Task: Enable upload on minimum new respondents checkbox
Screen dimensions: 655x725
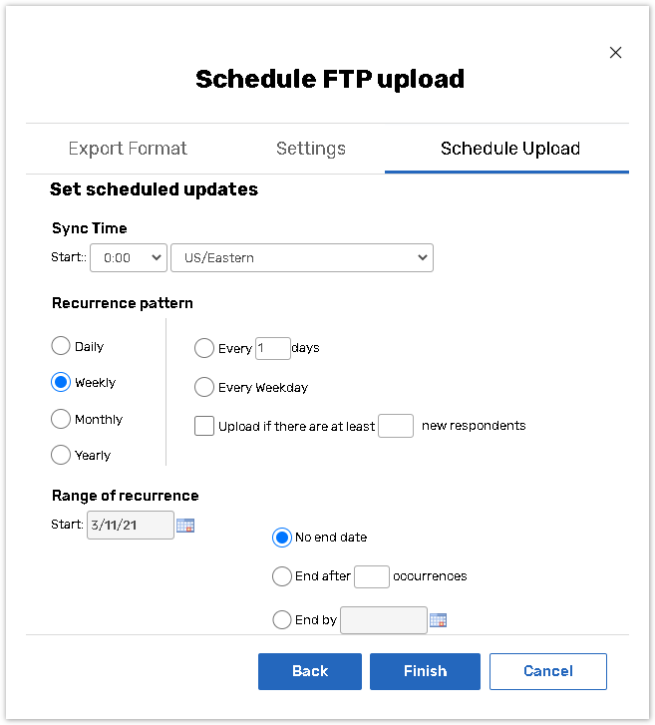Action: click(204, 426)
